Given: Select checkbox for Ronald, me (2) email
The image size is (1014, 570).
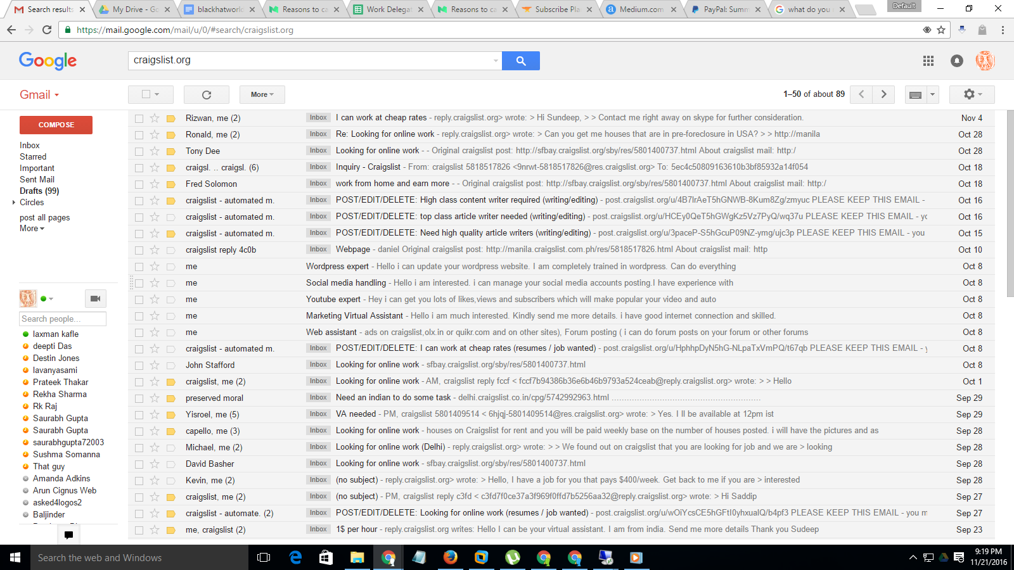Looking at the screenshot, I should pos(139,135).
